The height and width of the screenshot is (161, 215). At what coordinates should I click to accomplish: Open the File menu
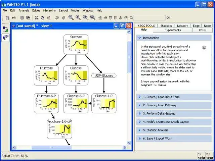pyautogui.click(x=4, y=10)
